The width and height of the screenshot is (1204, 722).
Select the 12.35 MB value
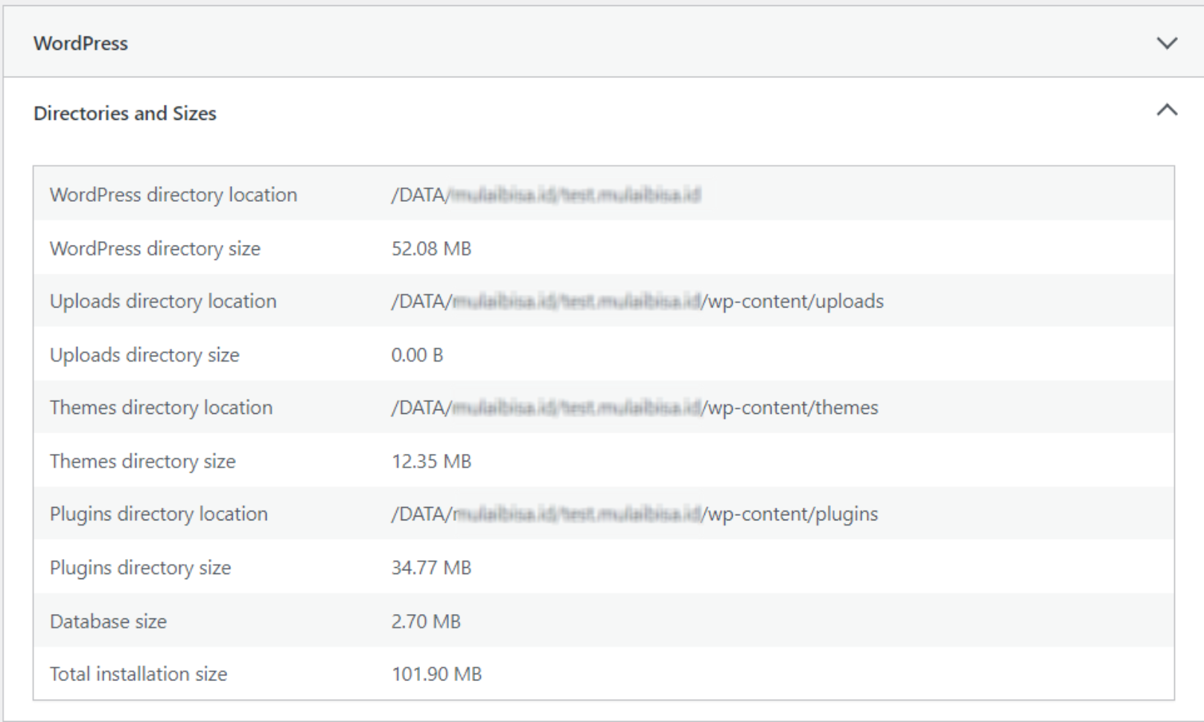coord(431,461)
